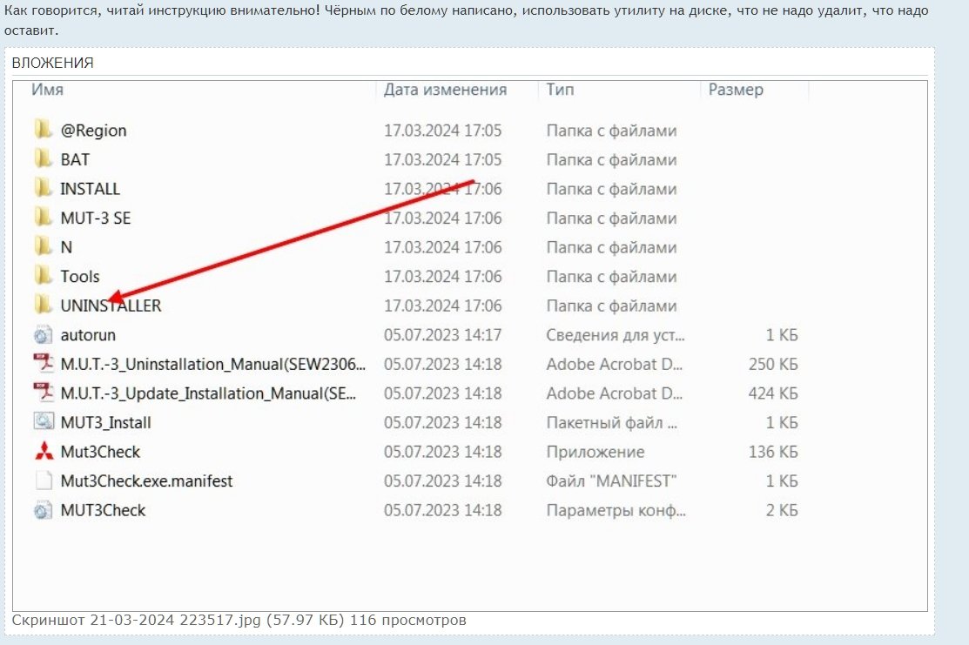Image resolution: width=969 pixels, height=645 pixels.
Task: Select the Tools folder name
Action: click(80, 276)
